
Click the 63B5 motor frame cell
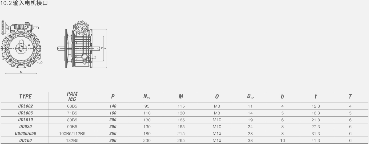[72, 106]
